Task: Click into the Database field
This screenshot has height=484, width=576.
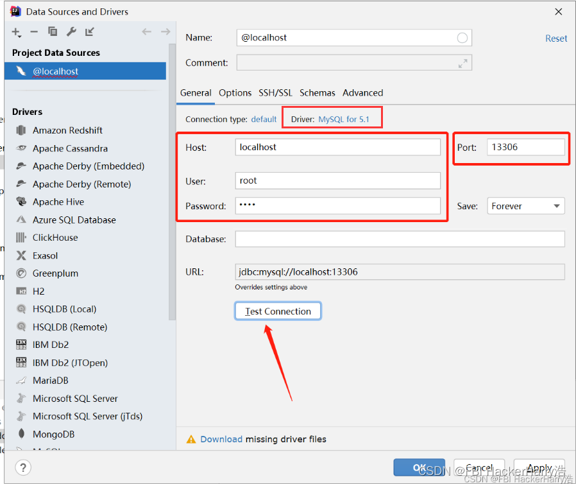Action: (x=400, y=239)
